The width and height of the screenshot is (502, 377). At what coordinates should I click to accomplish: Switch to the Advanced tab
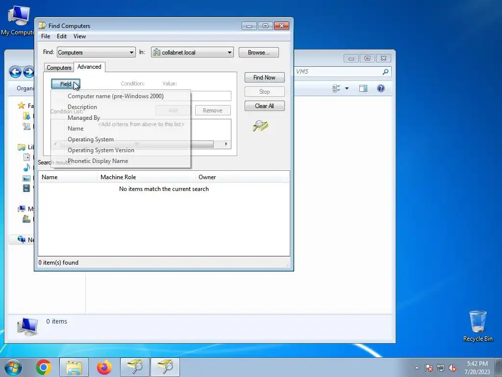coord(89,67)
